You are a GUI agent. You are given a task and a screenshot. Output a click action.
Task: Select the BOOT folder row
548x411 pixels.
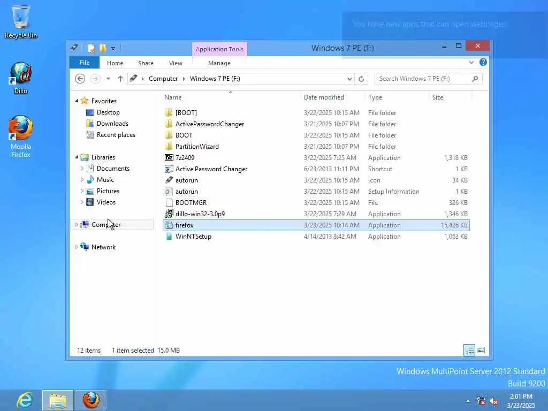pyautogui.click(x=316, y=135)
